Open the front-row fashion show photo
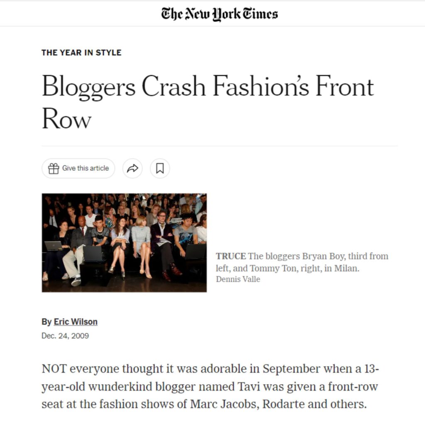Image resolution: width=425 pixels, height=425 pixels. [x=124, y=243]
